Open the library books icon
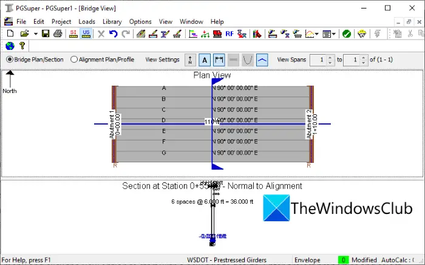 click(x=257, y=33)
